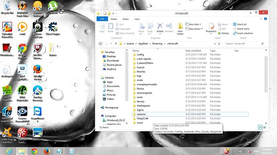This screenshot has height=155, width=277.
Task: Open Google Chrome desktop shortcut
Action: (x=22, y=51)
